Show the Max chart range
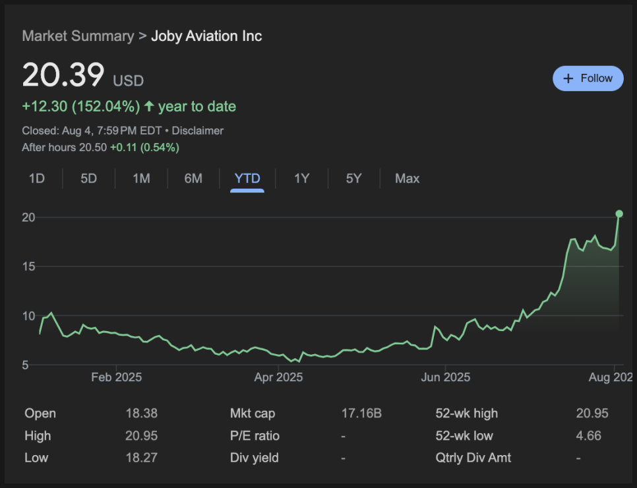Screen dimensions: 637x488 407,178
